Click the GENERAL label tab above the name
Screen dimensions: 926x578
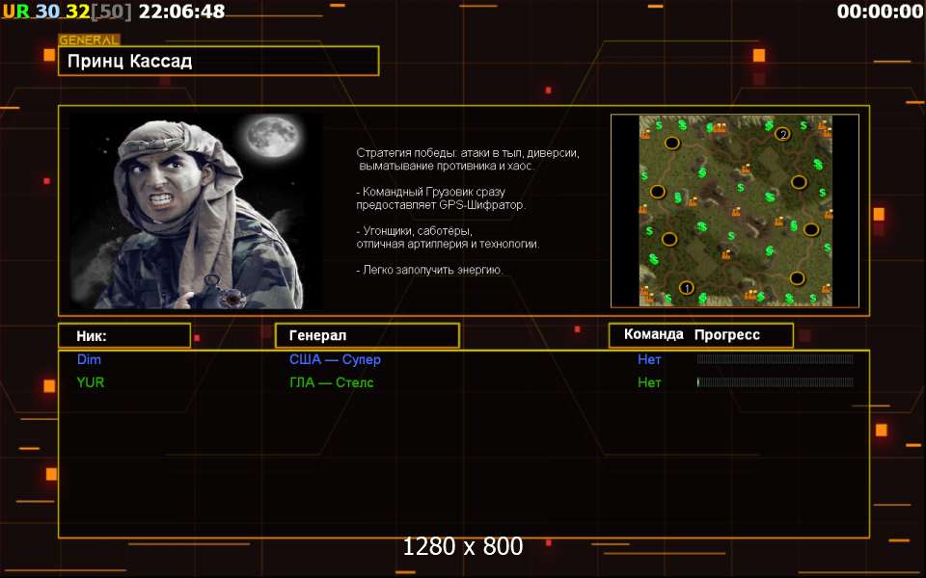point(89,40)
